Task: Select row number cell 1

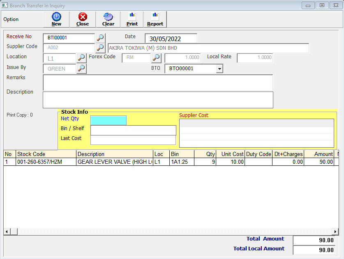Action: pos(9,162)
